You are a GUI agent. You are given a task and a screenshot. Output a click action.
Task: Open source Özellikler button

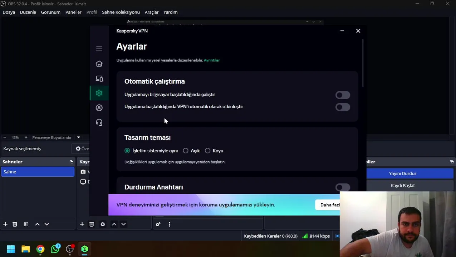[81, 149]
